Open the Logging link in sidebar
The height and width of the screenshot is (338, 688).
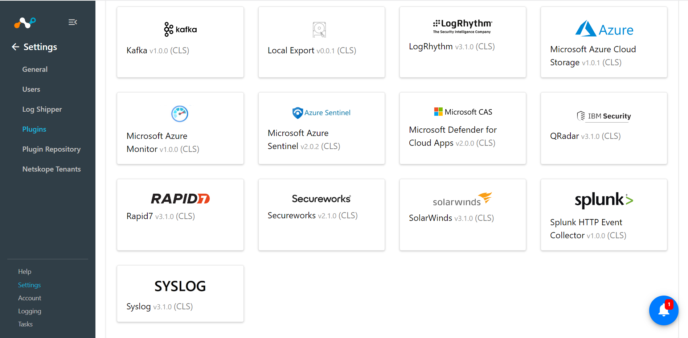coord(30,311)
